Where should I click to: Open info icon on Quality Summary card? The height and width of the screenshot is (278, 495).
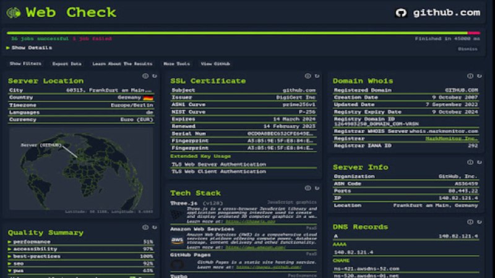(x=145, y=227)
